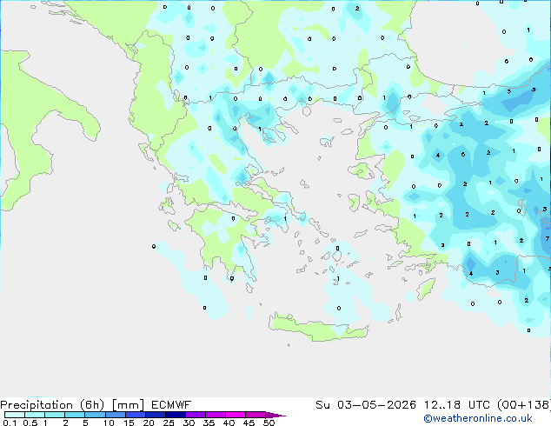
Task: Click the legend label "15"
Action: (129, 423)
